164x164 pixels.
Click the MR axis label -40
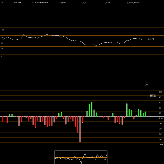160,129
